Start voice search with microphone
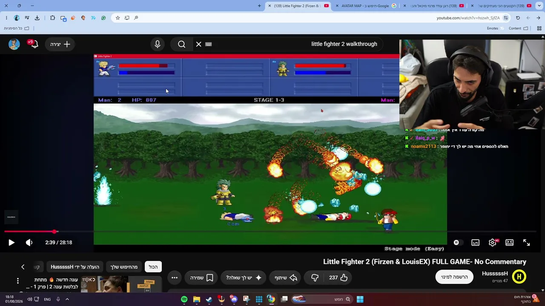Viewport: 545px width, 306px height. [x=158, y=44]
